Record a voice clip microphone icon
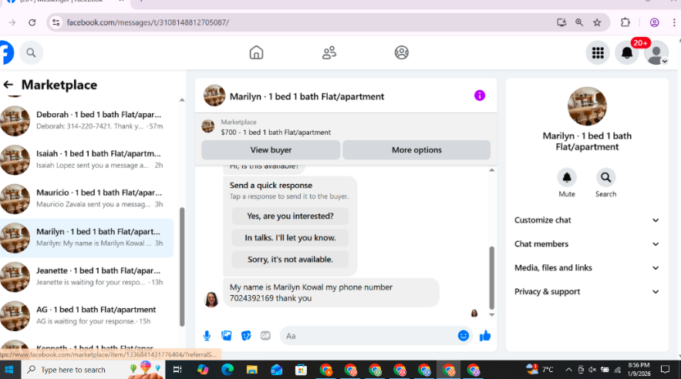The image size is (681, 379). (x=207, y=336)
